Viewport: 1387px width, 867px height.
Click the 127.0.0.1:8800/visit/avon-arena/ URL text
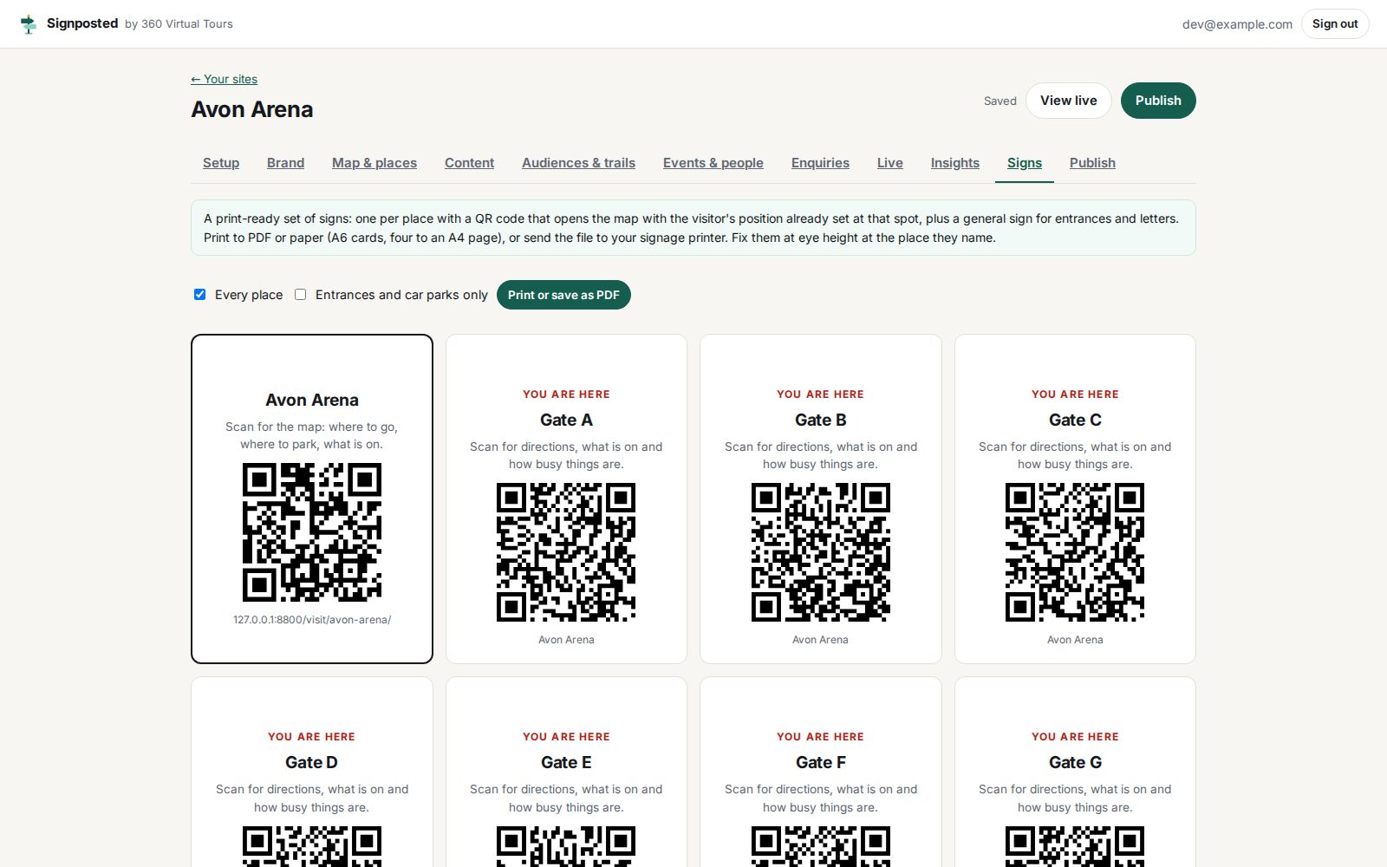312,620
